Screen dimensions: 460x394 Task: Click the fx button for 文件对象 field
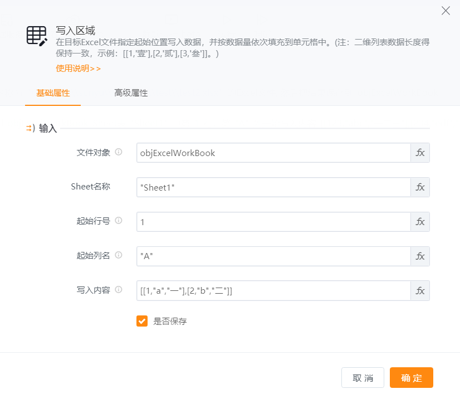tap(420, 153)
